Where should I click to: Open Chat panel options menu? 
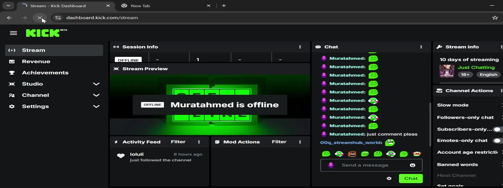pos(421,47)
